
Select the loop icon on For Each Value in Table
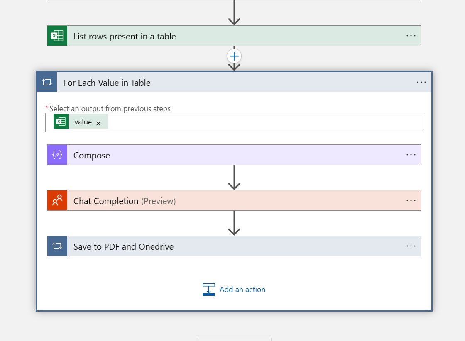point(46,82)
